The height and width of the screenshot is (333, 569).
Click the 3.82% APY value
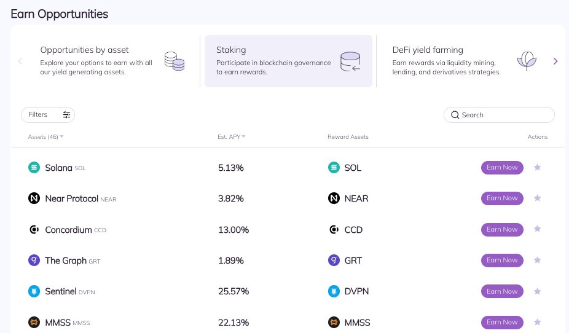pyautogui.click(x=231, y=199)
